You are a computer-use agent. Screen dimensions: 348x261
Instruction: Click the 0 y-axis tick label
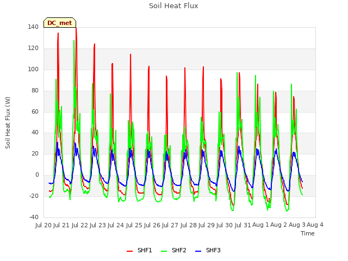37,175
